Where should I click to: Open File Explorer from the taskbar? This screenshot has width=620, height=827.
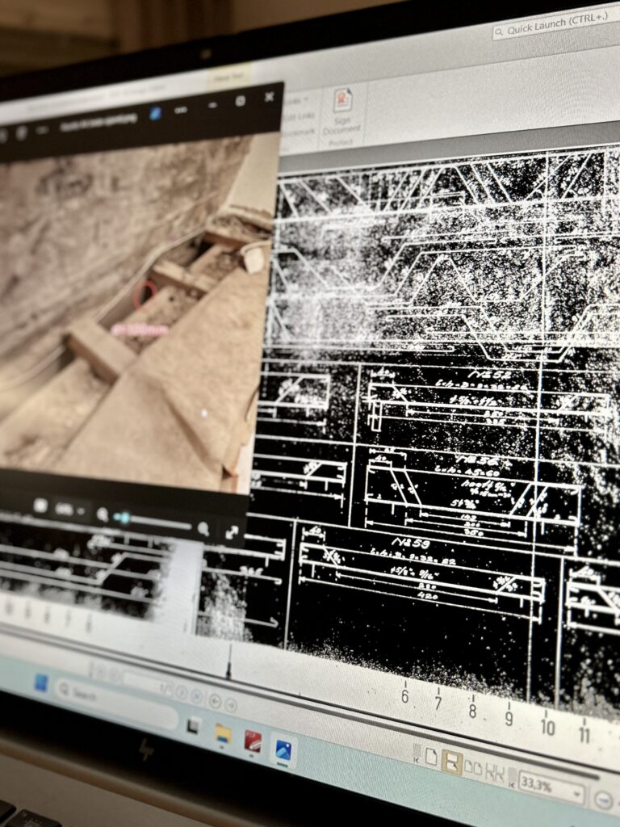[x=222, y=733]
